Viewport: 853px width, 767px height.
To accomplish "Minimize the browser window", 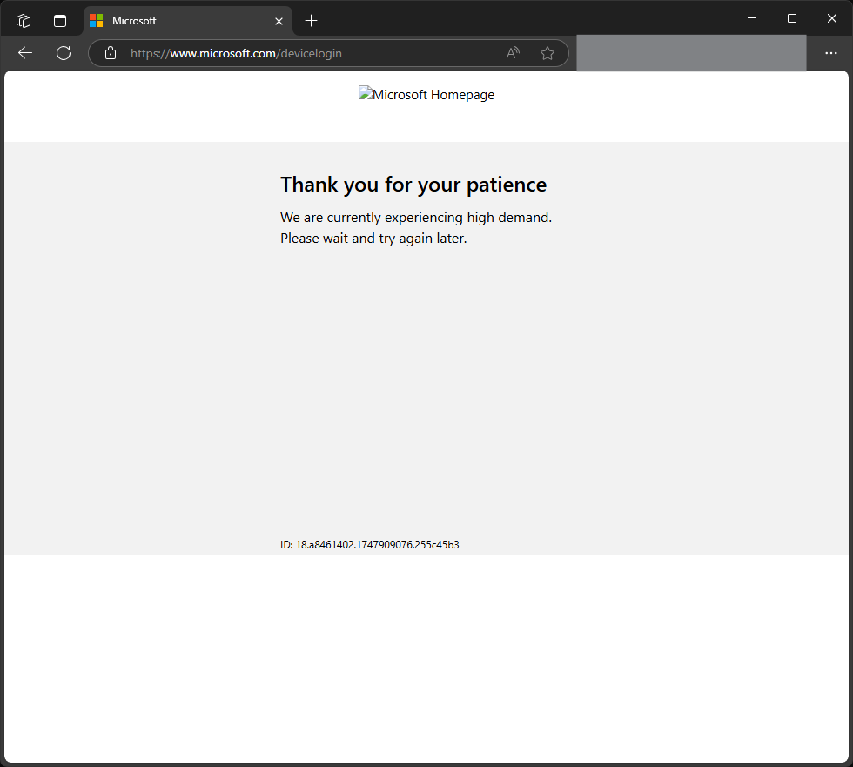I will point(752,18).
